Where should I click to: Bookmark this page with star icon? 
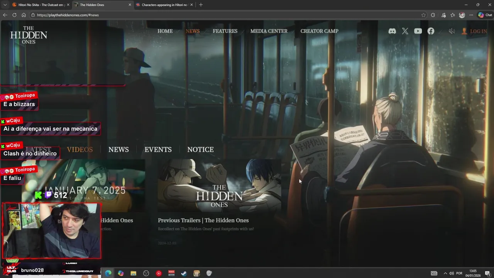pos(423,15)
